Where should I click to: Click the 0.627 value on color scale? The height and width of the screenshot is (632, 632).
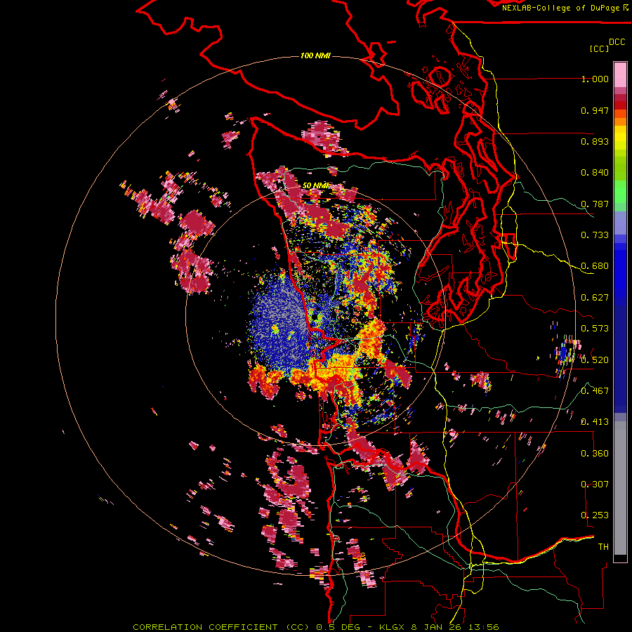[595, 298]
